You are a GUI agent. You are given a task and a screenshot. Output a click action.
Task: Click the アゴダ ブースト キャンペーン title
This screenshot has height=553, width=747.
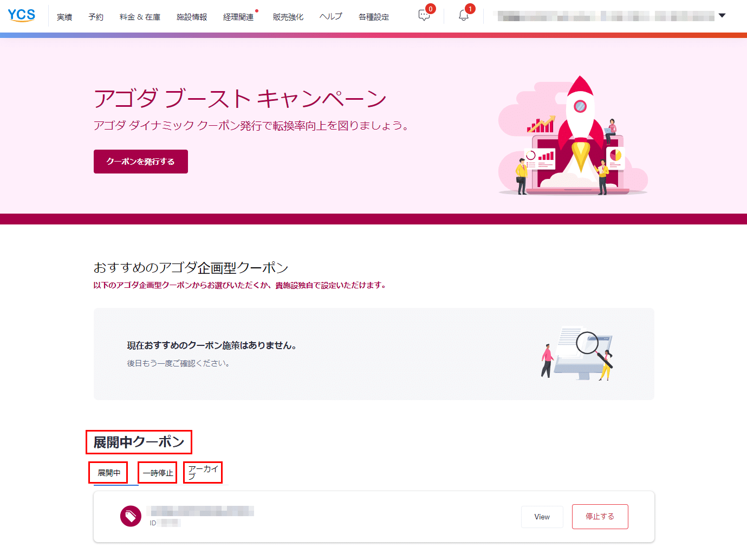241,99
